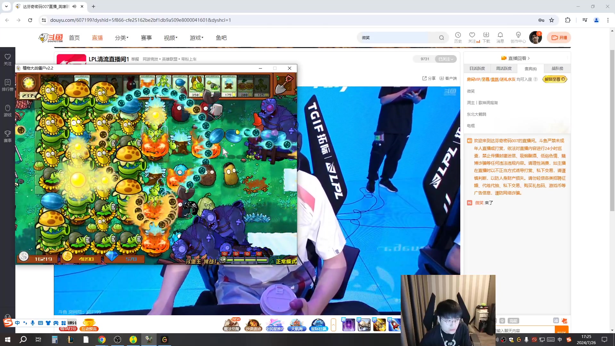The height and width of the screenshot is (346, 615).
Task: Open the 互动预言 trophy icon
Action: point(89,325)
